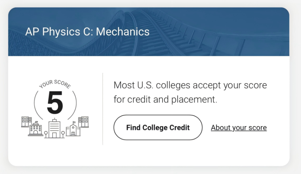Image resolution: width=301 pixels, height=174 pixels.
Task: Click the AP Physics C: Mechanics title
Action: coord(87,32)
